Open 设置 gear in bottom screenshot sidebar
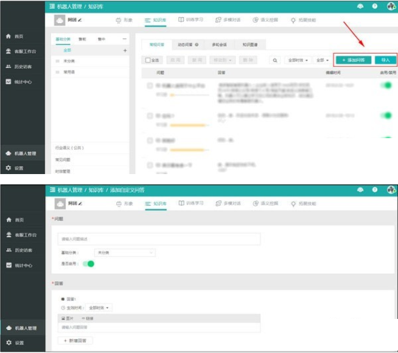Viewport: 398px width, 353px height. pos(15,343)
